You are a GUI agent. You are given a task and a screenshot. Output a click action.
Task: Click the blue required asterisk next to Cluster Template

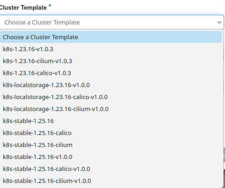pyautogui.click(x=50, y=6)
